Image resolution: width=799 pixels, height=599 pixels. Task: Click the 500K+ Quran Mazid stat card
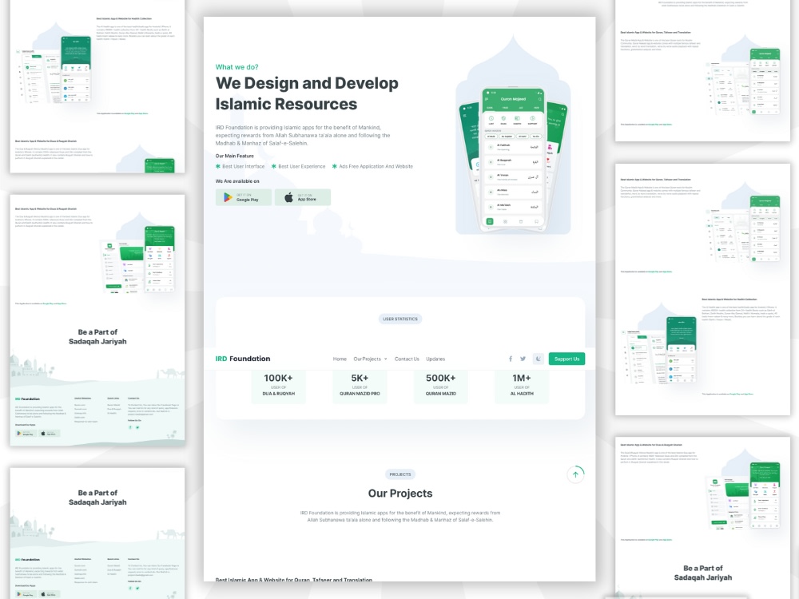(x=441, y=386)
